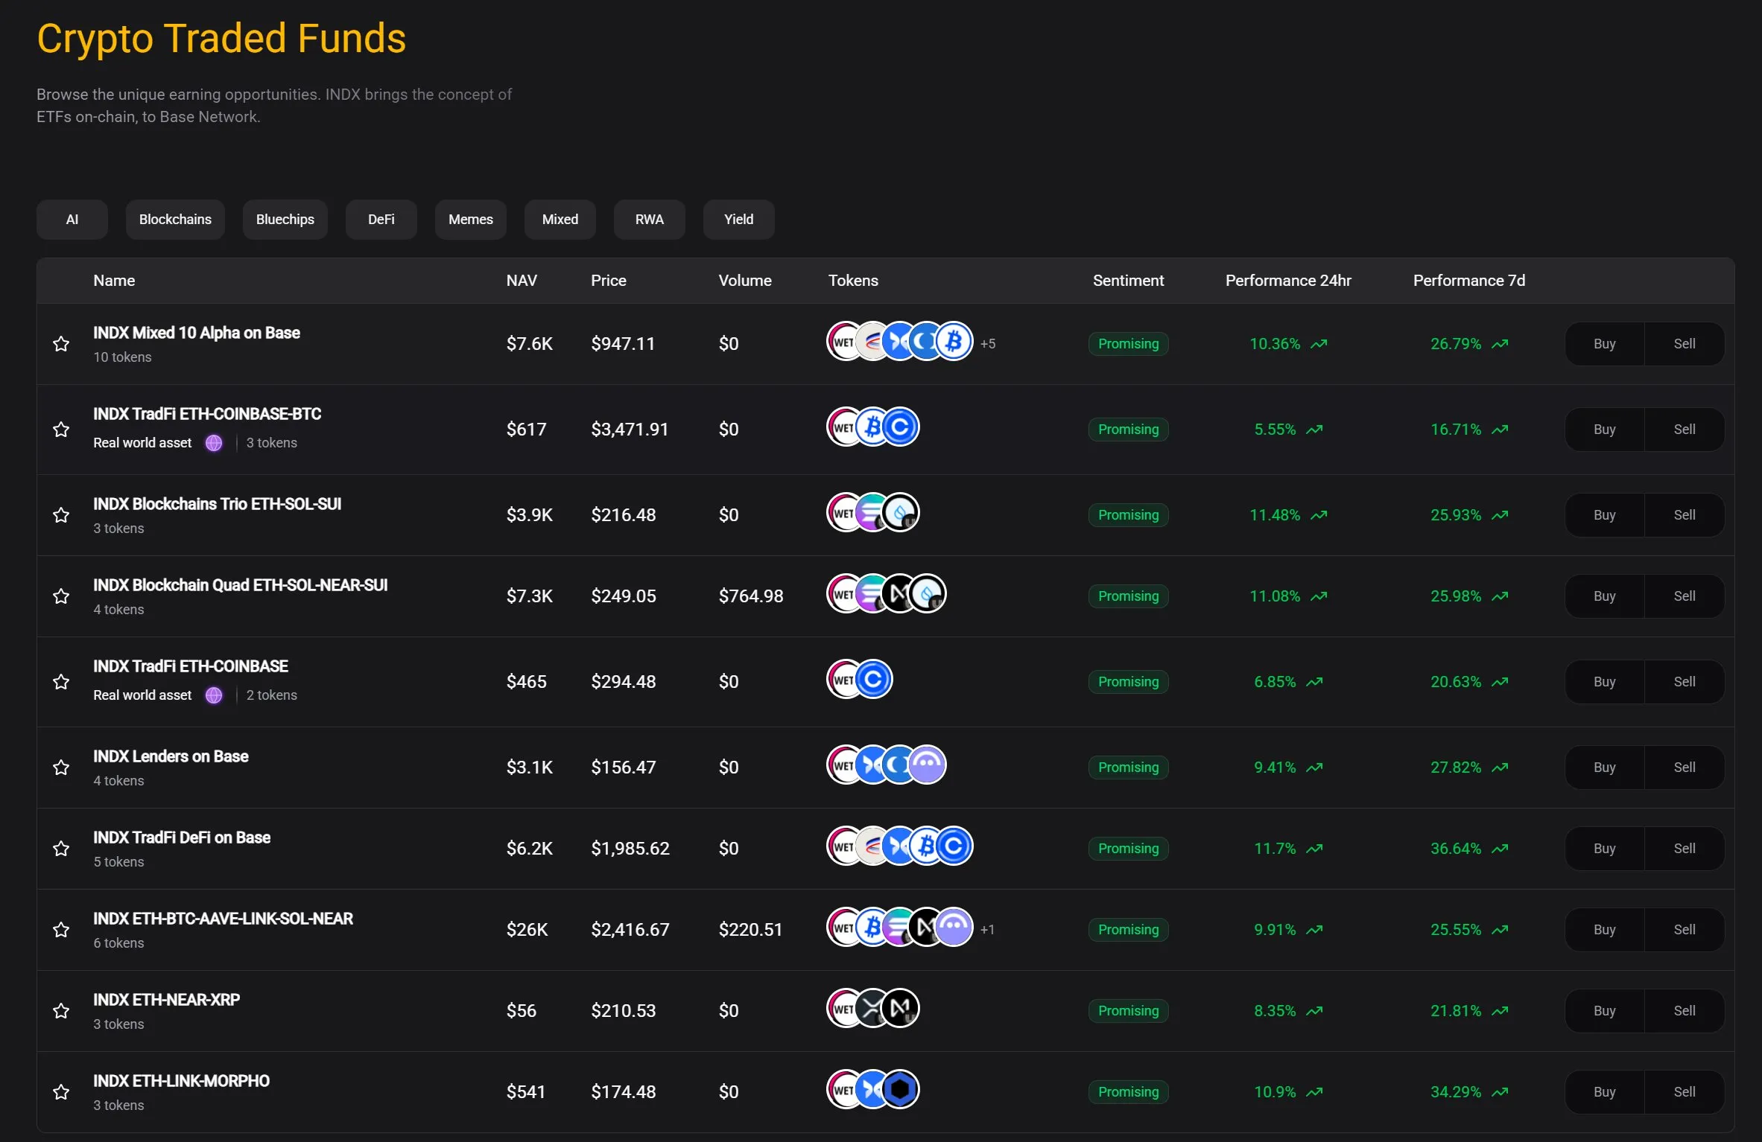The image size is (1762, 1142).
Task: Click WETH token icon in TradFi ETH-COINBASE row
Action: click(x=845, y=680)
